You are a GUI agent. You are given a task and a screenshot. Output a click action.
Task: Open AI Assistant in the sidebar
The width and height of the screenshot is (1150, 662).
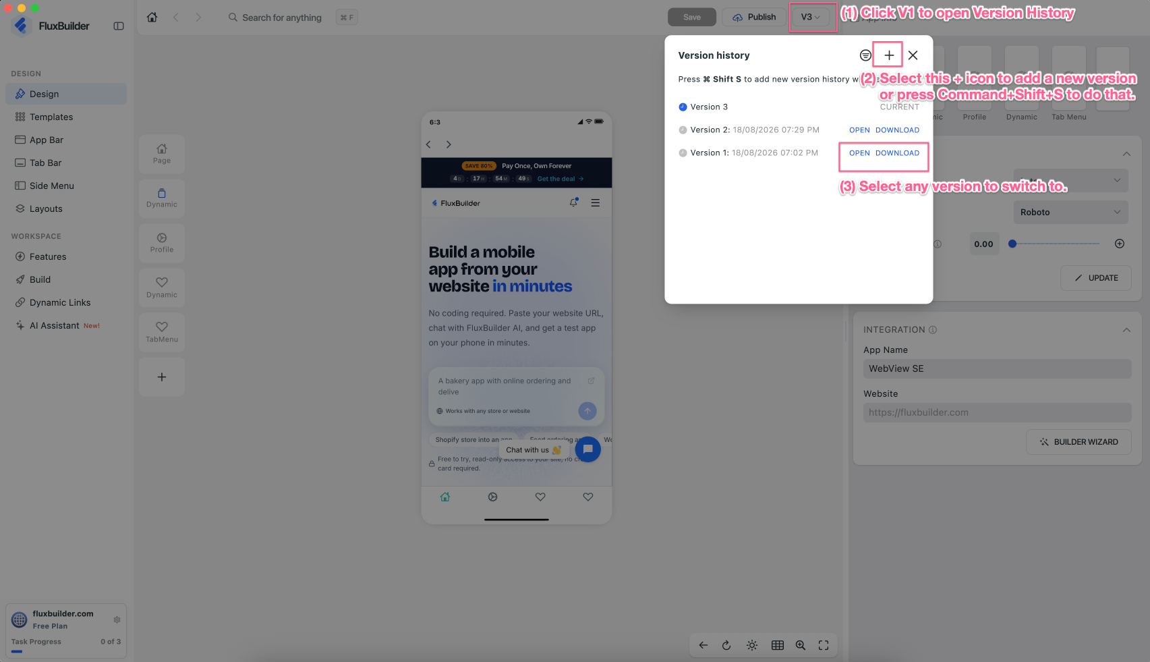click(66, 325)
